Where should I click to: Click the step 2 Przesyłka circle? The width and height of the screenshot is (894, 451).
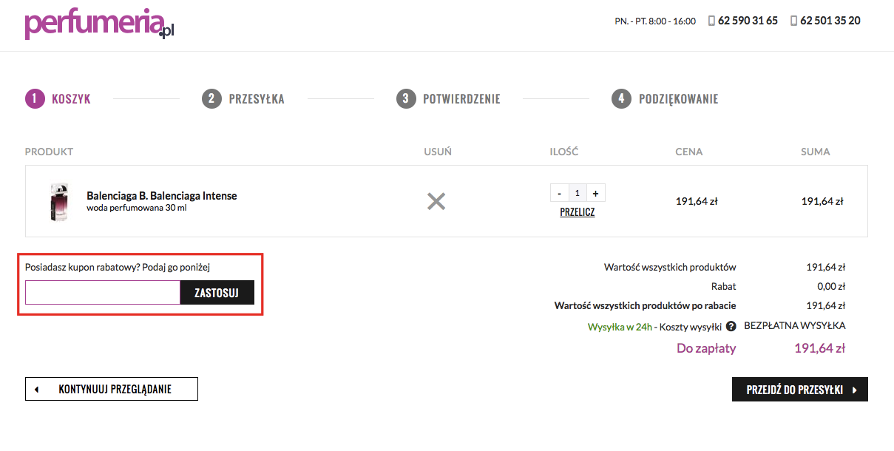tap(211, 98)
